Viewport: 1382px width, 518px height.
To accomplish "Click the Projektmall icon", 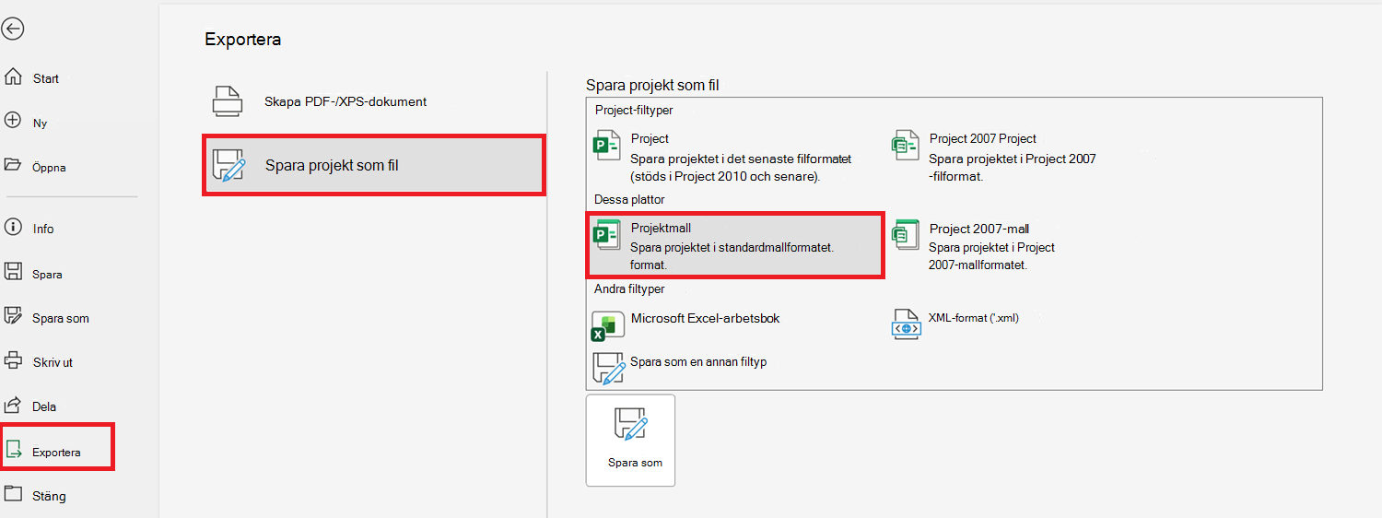I will click(x=606, y=235).
